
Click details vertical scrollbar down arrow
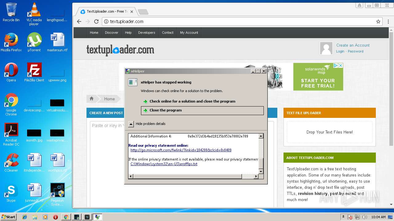(x=261, y=171)
